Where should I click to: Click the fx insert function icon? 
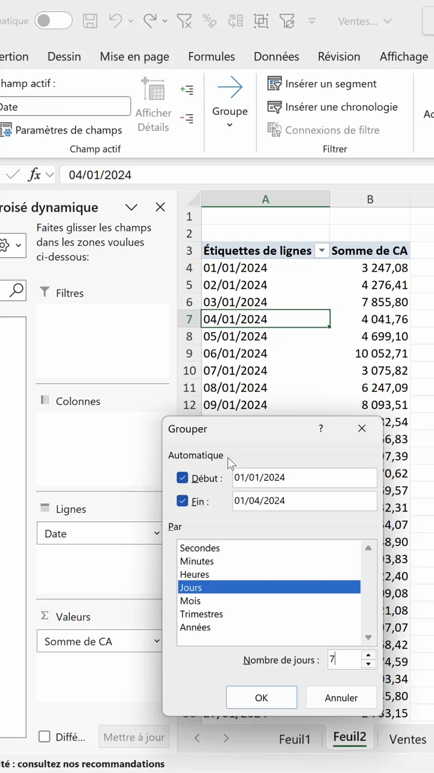tap(34, 175)
